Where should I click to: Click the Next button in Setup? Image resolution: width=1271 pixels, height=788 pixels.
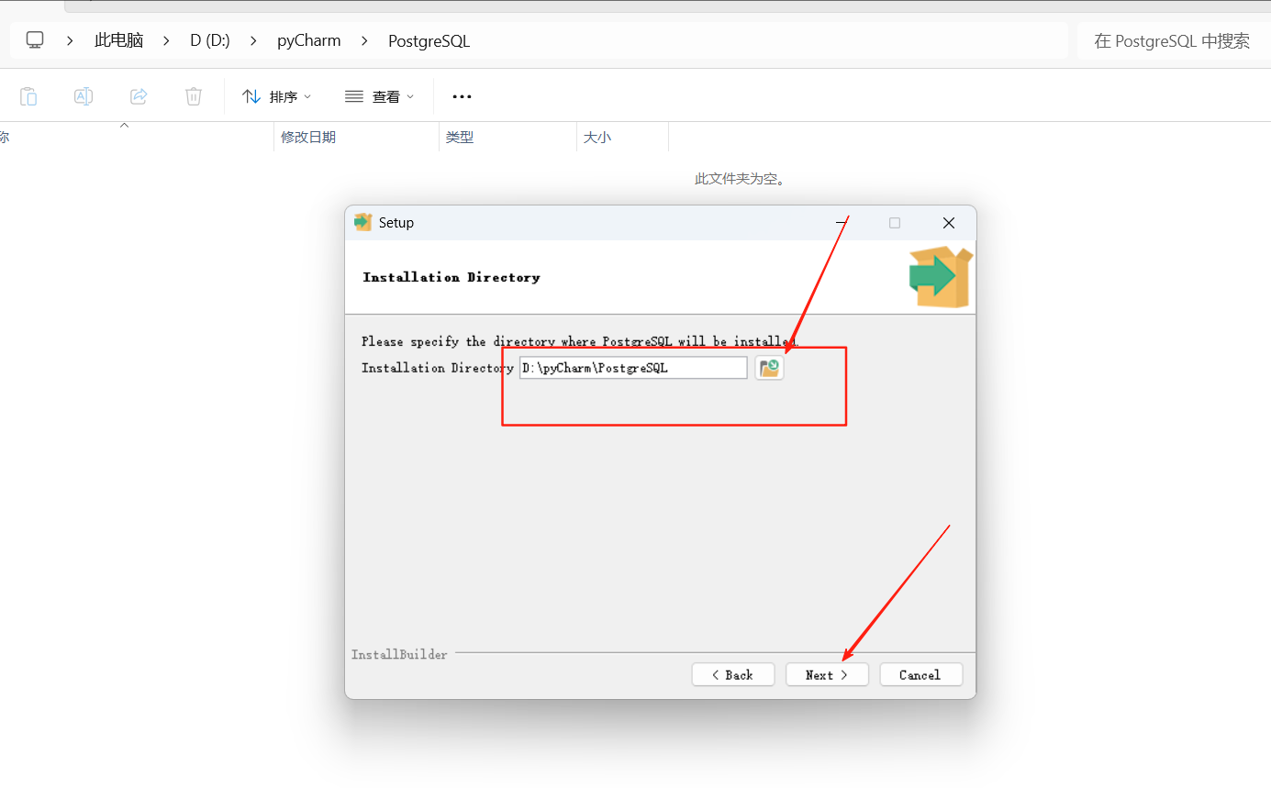tap(827, 674)
